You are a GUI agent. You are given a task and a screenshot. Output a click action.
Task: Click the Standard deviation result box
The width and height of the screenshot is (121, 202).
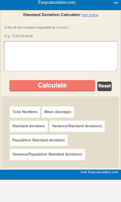point(29,126)
